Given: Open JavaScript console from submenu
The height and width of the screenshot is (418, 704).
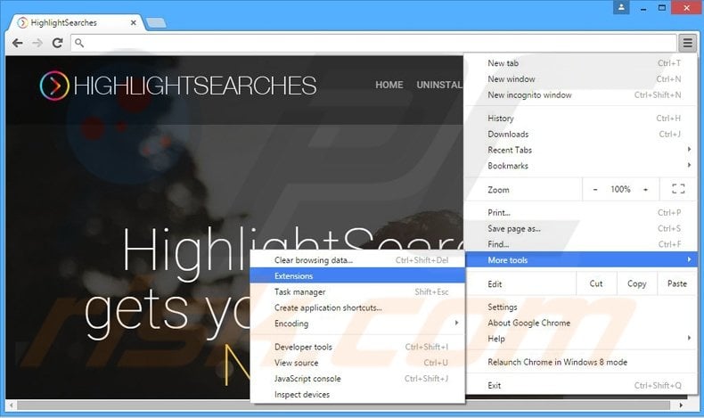Looking at the screenshot, I should click(357, 379).
